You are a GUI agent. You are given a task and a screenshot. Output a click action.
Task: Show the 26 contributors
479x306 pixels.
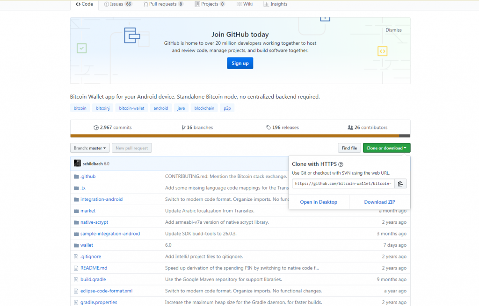tap(368, 128)
